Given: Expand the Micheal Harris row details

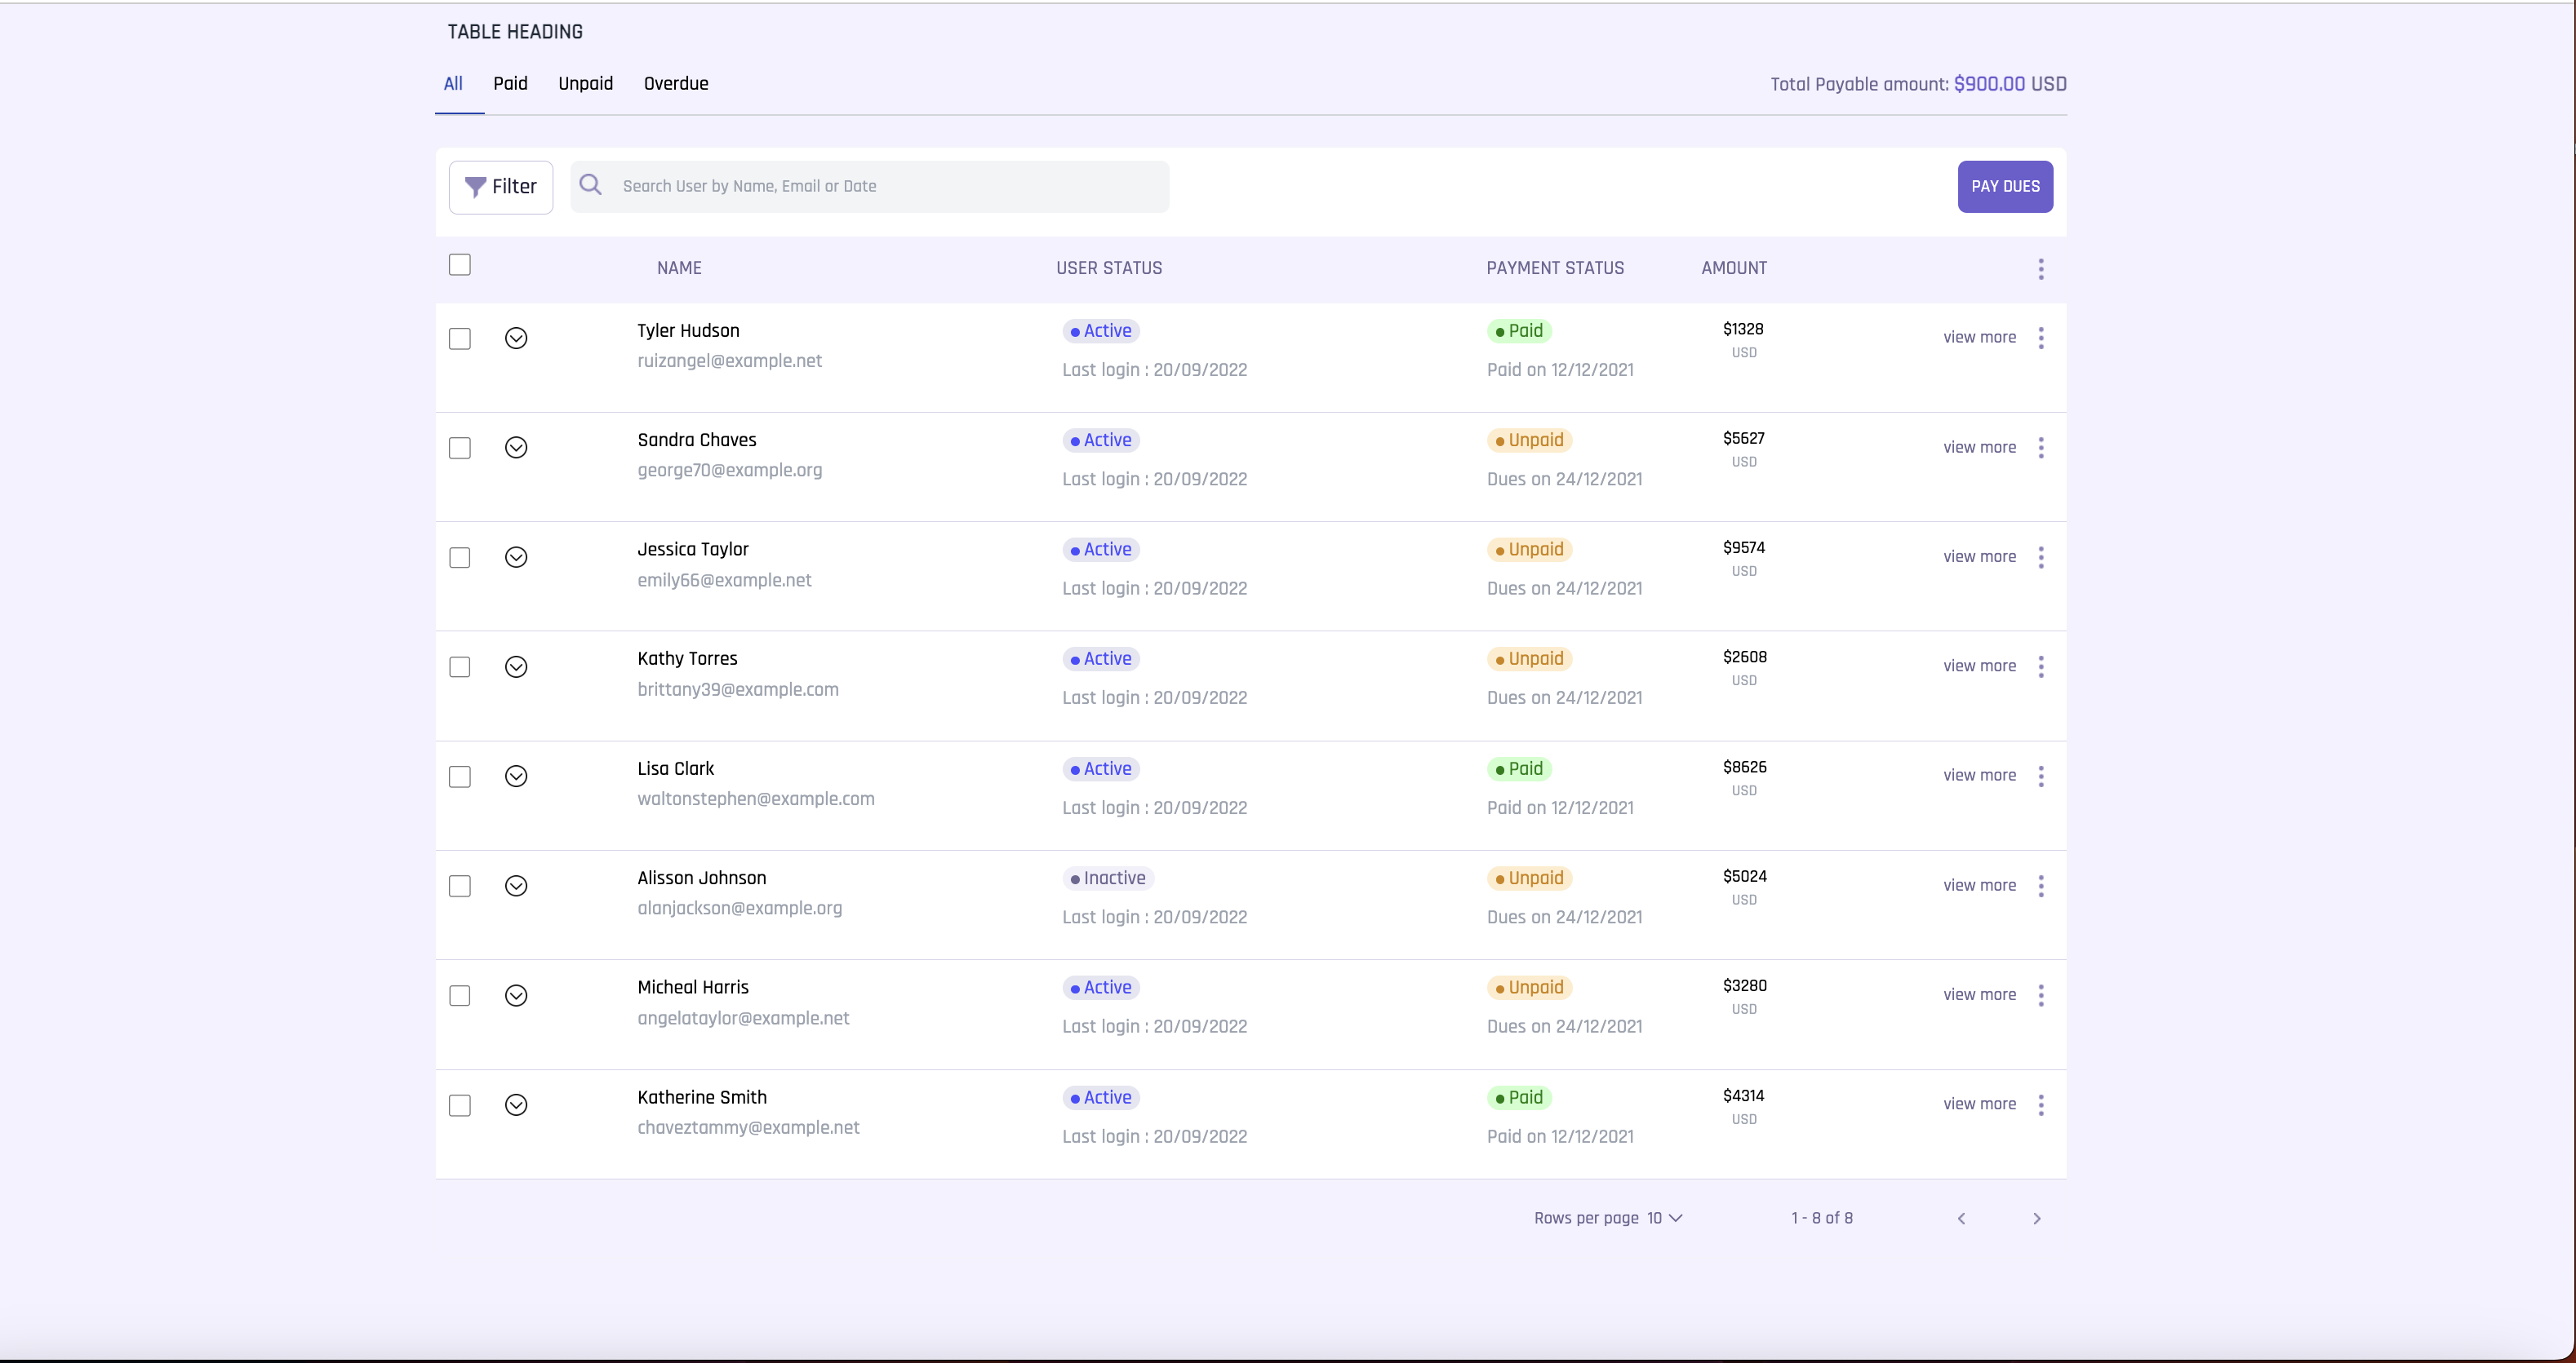Looking at the screenshot, I should coord(516,995).
